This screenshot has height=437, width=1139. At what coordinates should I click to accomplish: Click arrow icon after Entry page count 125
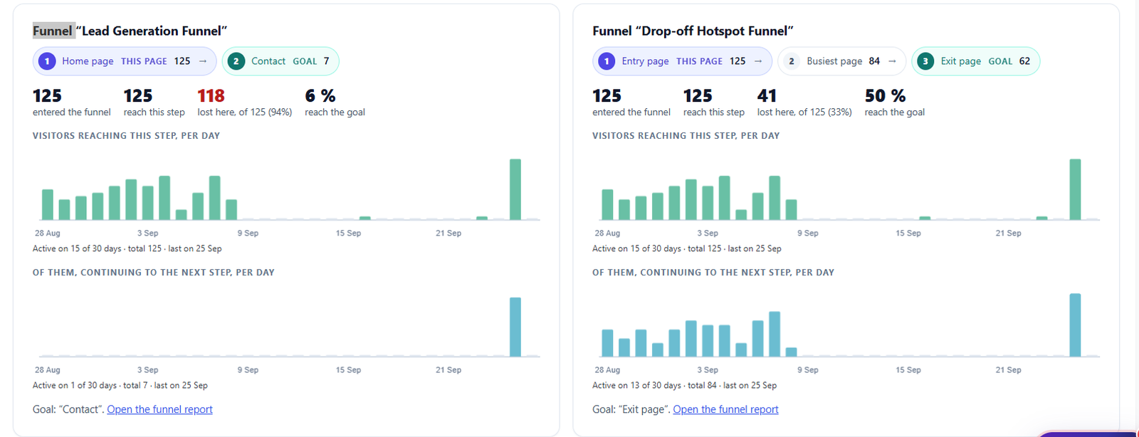point(758,61)
